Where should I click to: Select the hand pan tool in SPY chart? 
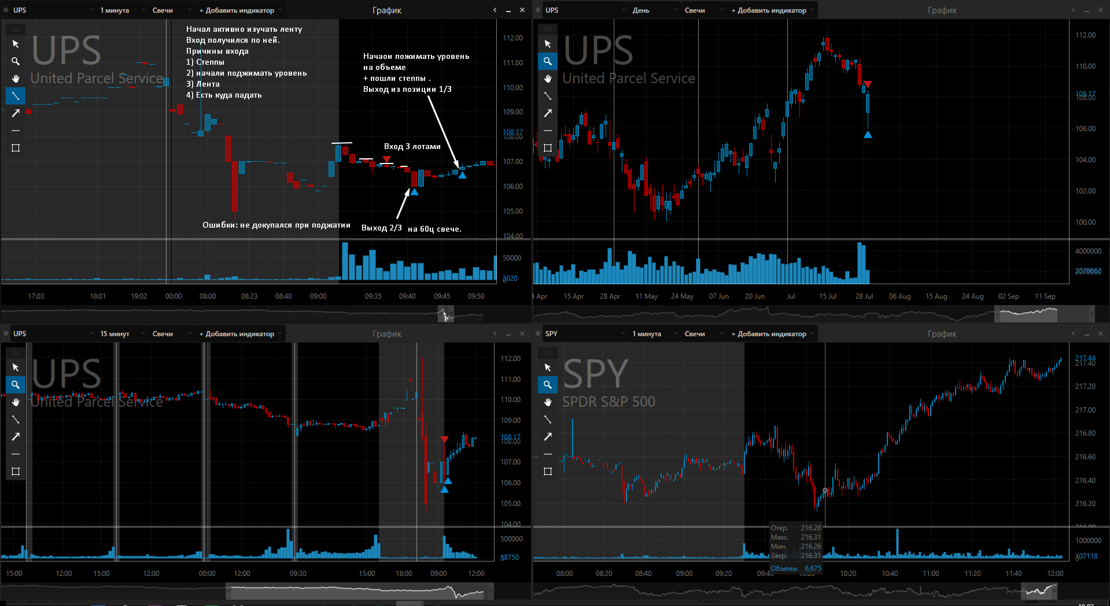548,402
